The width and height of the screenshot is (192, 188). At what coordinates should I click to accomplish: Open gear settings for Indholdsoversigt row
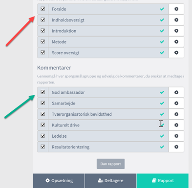[x=176, y=20]
